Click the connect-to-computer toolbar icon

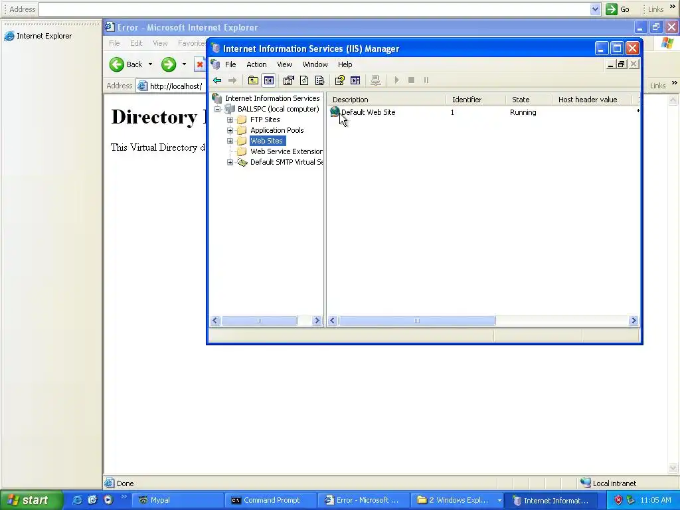[x=376, y=80]
